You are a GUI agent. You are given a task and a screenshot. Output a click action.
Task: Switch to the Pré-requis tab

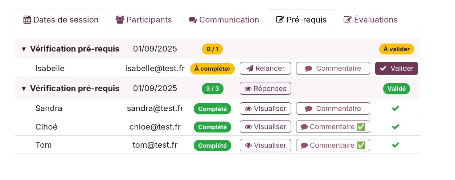tap(301, 20)
